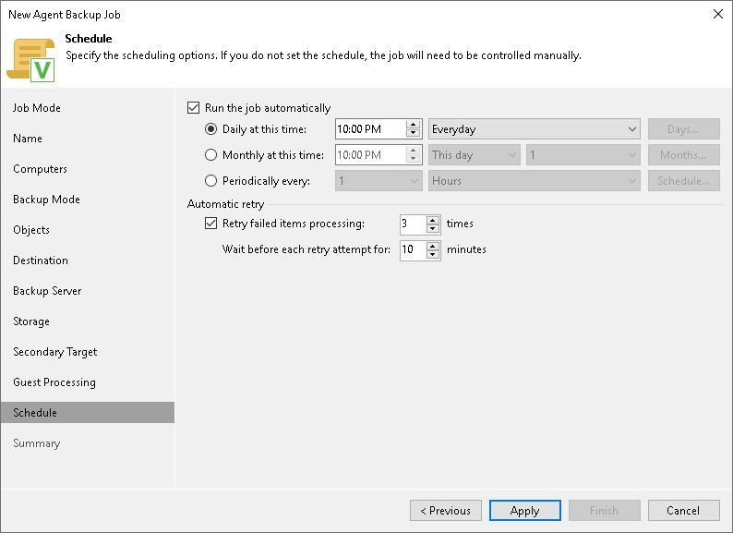Open the Hours unit dropdown
Screen dimensions: 733x533
pos(534,181)
